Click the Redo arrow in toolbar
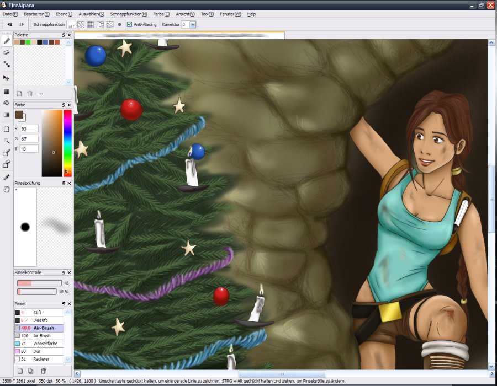Image resolution: width=497 pixels, height=386 pixels. pos(22,24)
